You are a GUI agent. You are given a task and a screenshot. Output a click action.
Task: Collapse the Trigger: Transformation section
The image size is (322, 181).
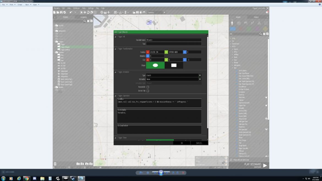(x=116, y=49)
